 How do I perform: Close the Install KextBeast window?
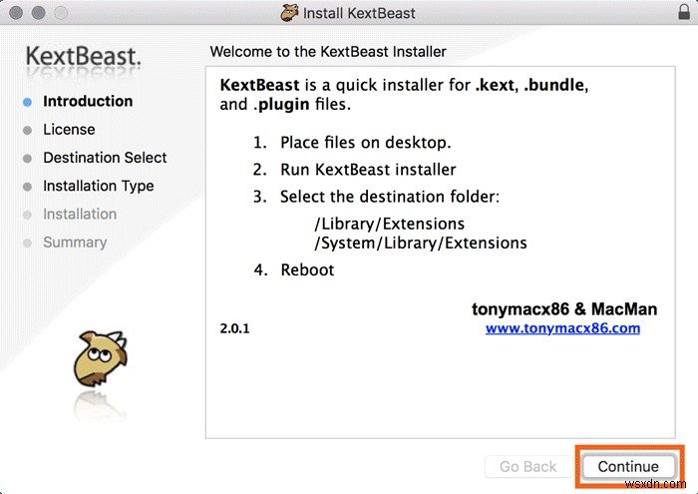click(x=18, y=14)
